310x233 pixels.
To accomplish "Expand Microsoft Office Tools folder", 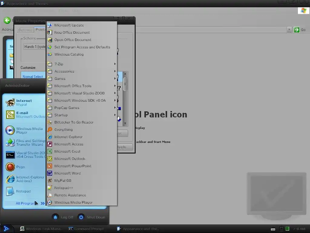I will (82, 86).
